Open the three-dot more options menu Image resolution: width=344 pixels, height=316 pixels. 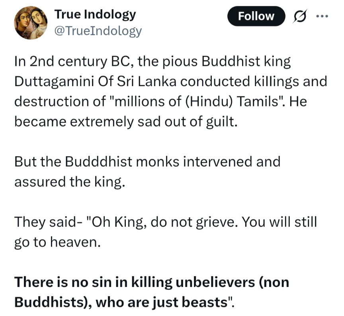point(322,16)
